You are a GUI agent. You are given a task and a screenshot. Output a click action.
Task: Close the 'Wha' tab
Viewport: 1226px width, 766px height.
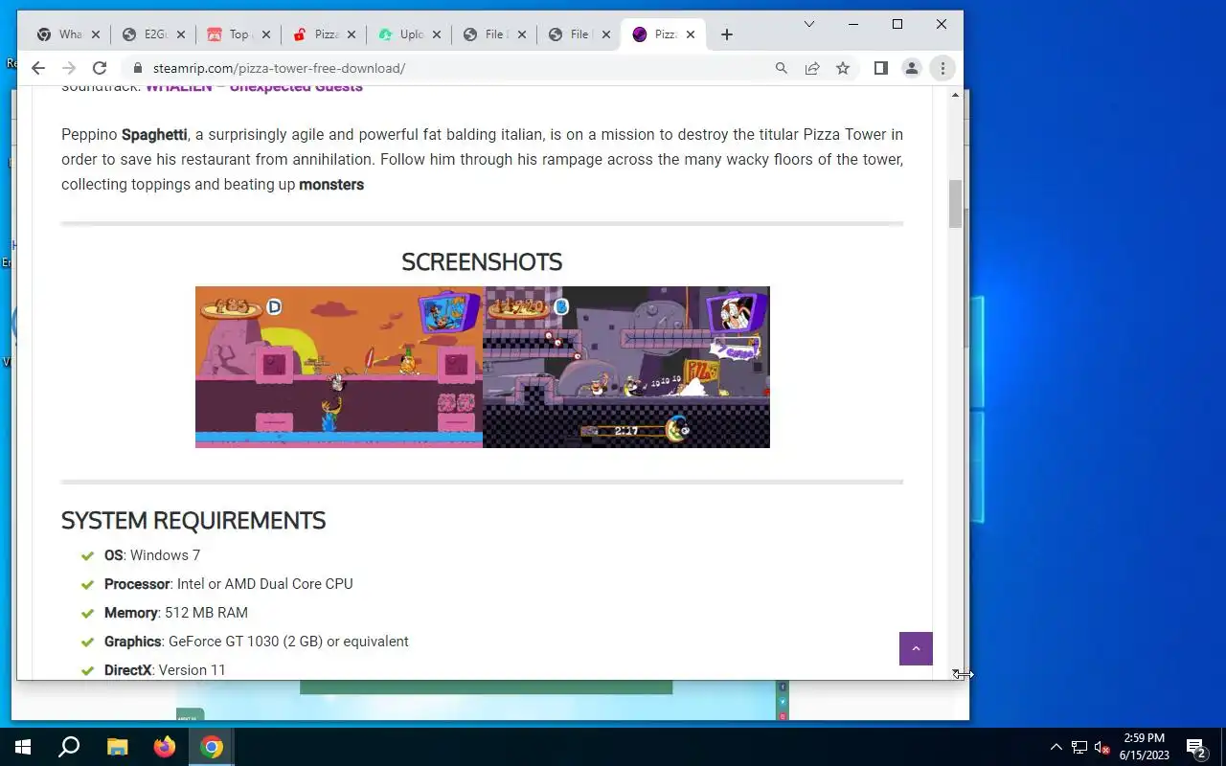pyautogui.click(x=96, y=34)
